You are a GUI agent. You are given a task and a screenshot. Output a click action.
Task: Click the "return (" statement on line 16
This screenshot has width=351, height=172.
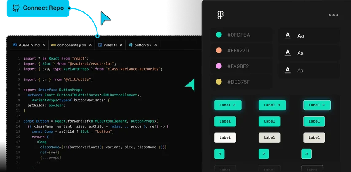point(40,137)
